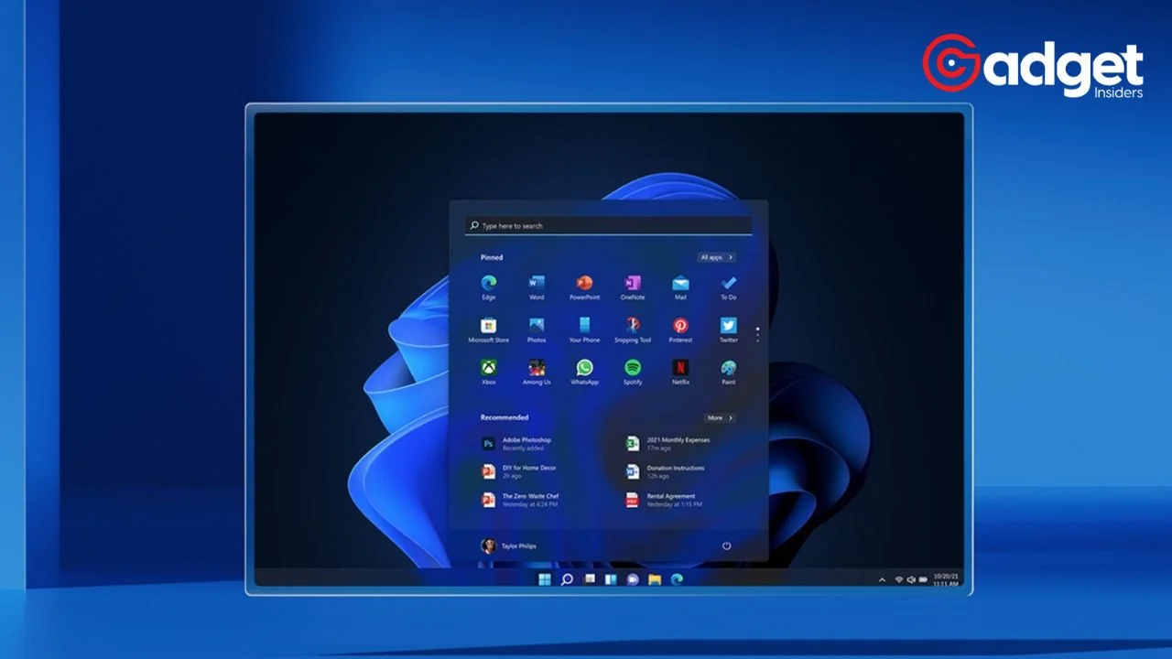Open the Edge pinned app
1172x659 pixels.
click(489, 287)
